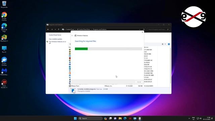Open the Google Chrome desktop shortcut

(x=4, y=16)
